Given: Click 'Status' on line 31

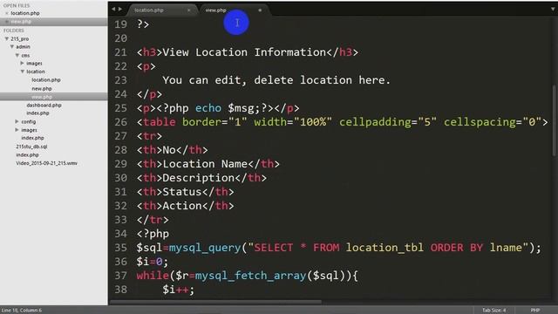Looking at the screenshot, I should [182, 192].
